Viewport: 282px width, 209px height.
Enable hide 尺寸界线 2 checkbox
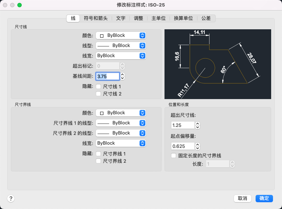point(98,161)
